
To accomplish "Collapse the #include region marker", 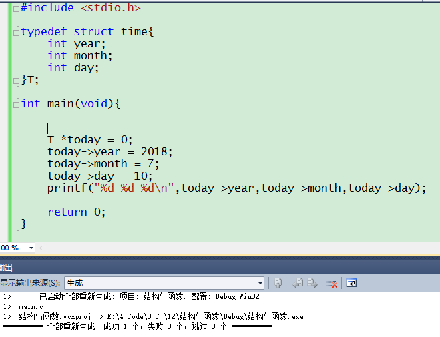I will (16, 9).
